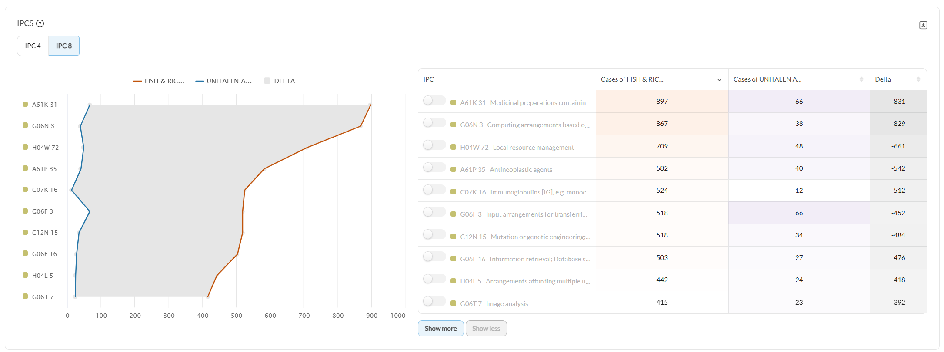Sort by Cases of FISH & RIC... chevron

719,80
